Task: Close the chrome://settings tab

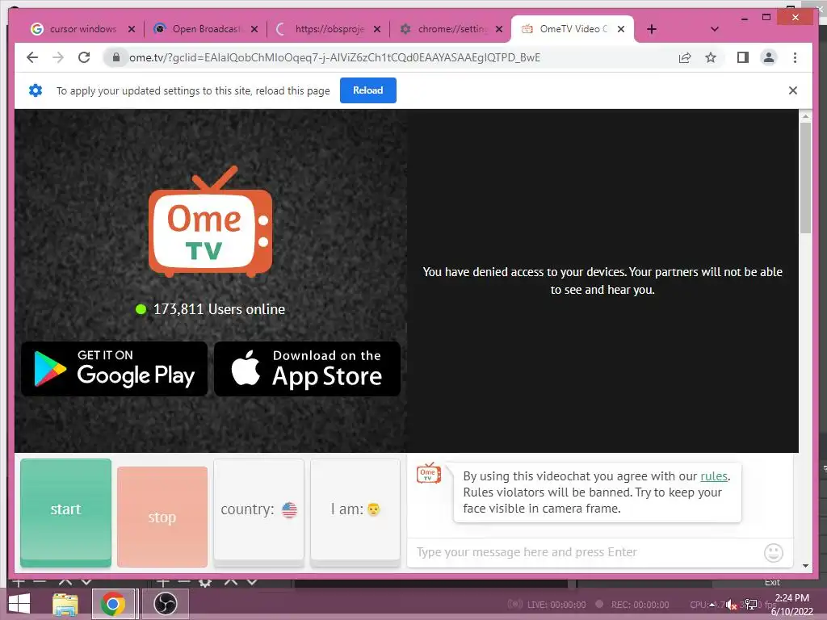Action: click(499, 29)
